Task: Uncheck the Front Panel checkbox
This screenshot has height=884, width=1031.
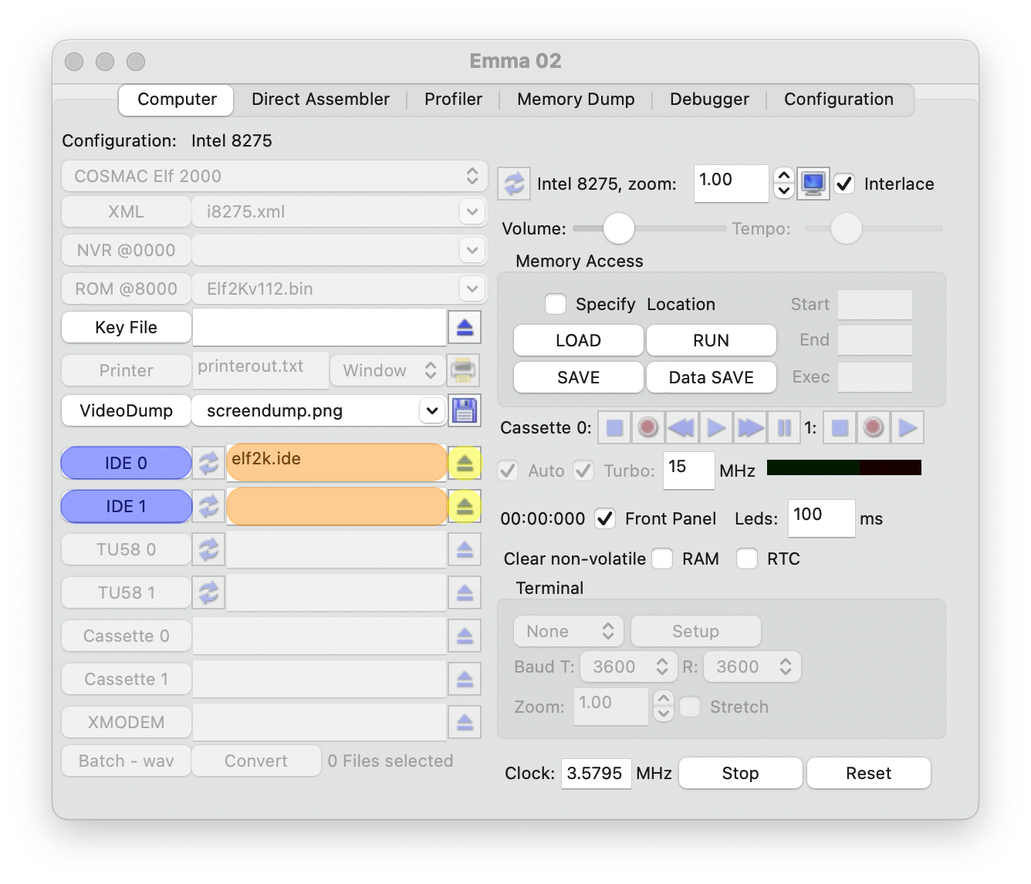Action: 606,518
